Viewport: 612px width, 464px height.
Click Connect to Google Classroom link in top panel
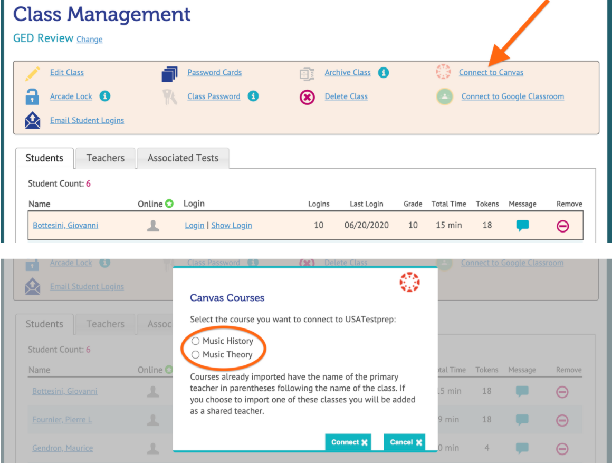click(512, 96)
